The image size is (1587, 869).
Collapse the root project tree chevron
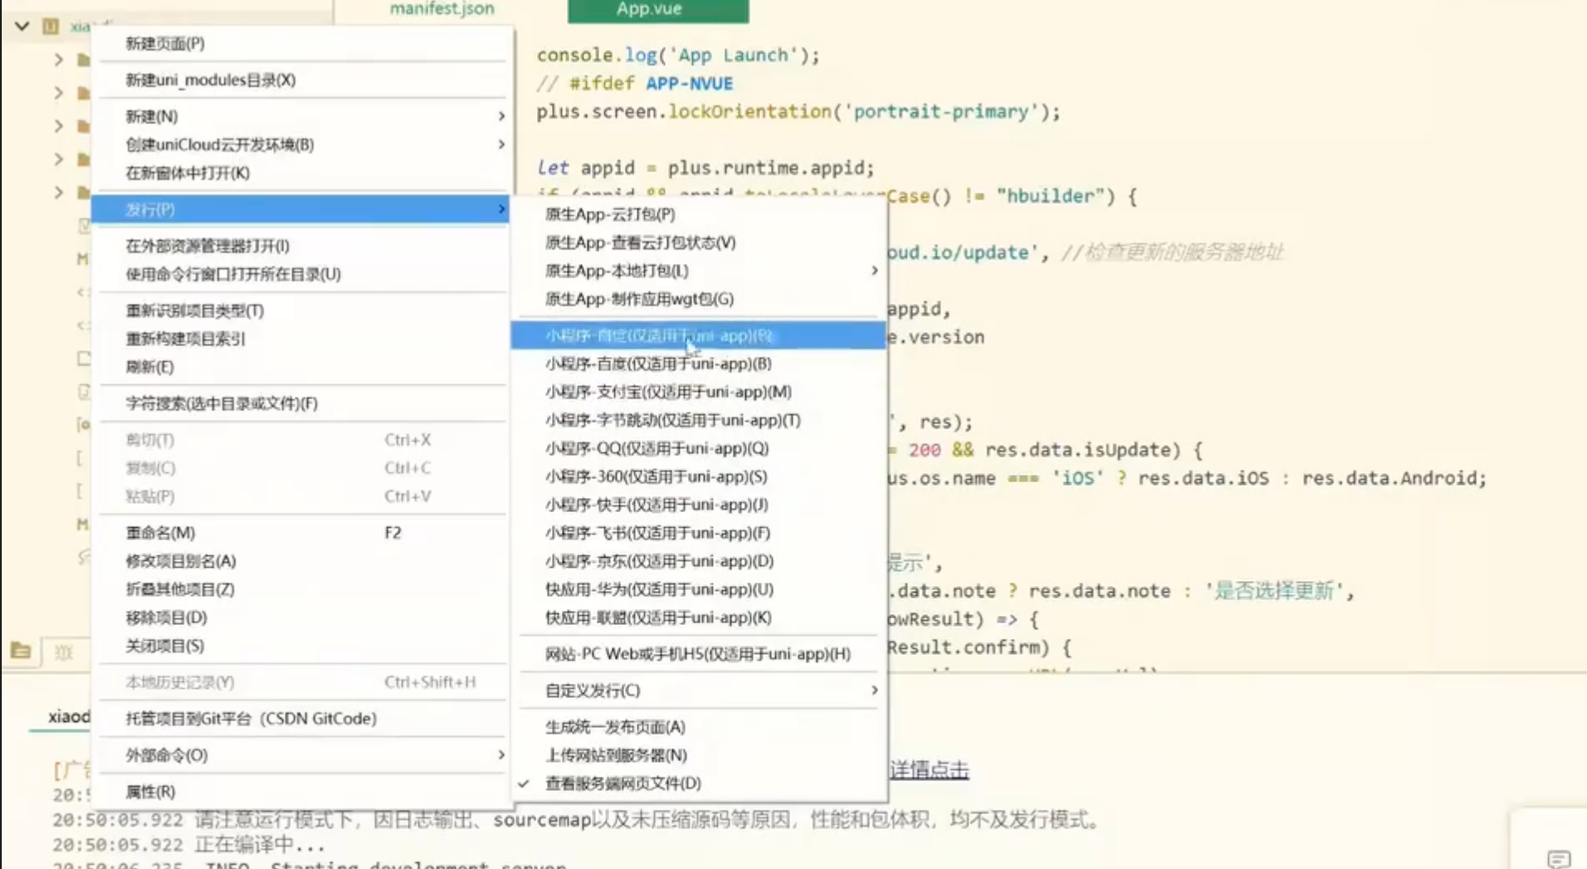click(x=22, y=27)
